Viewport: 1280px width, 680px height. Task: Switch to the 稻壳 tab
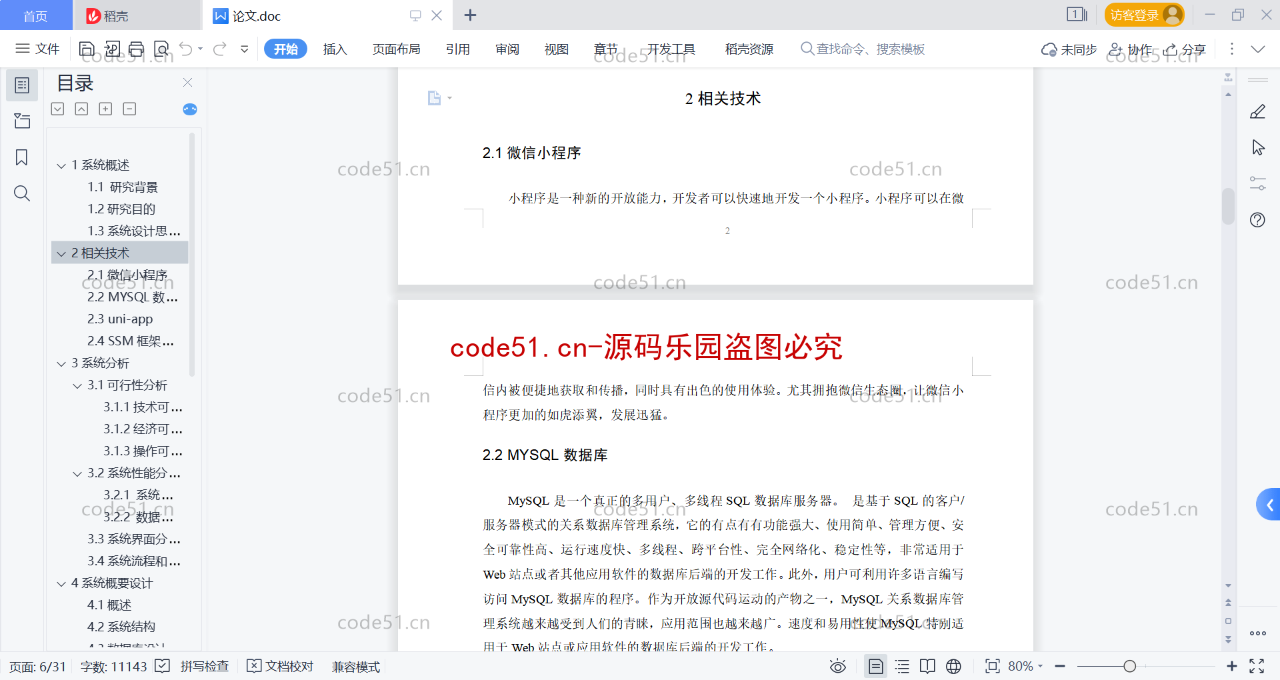pyautogui.click(x=137, y=15)
